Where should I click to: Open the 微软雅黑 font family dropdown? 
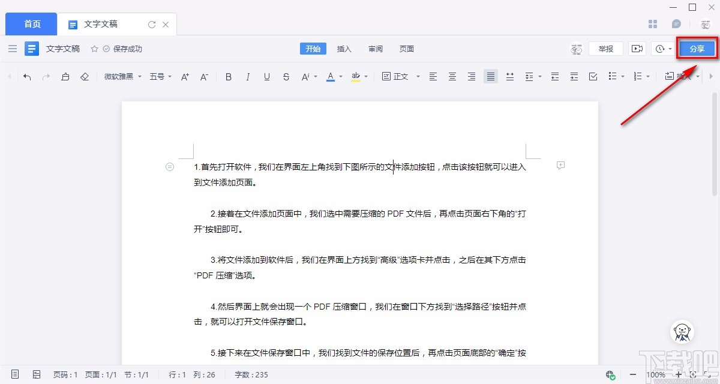pyautogui.click(x=122, y=77)
